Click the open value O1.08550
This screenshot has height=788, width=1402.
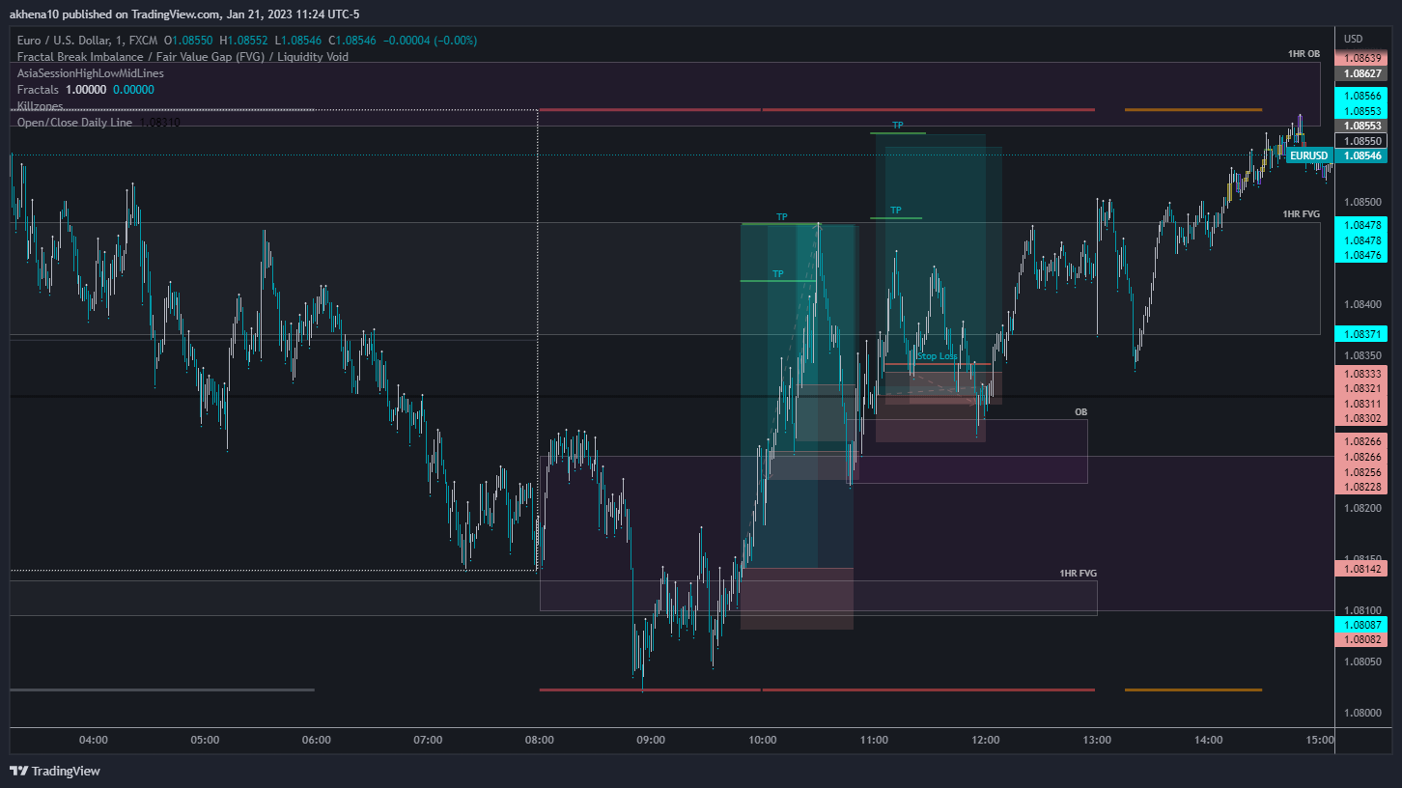(x=189, y=41)
